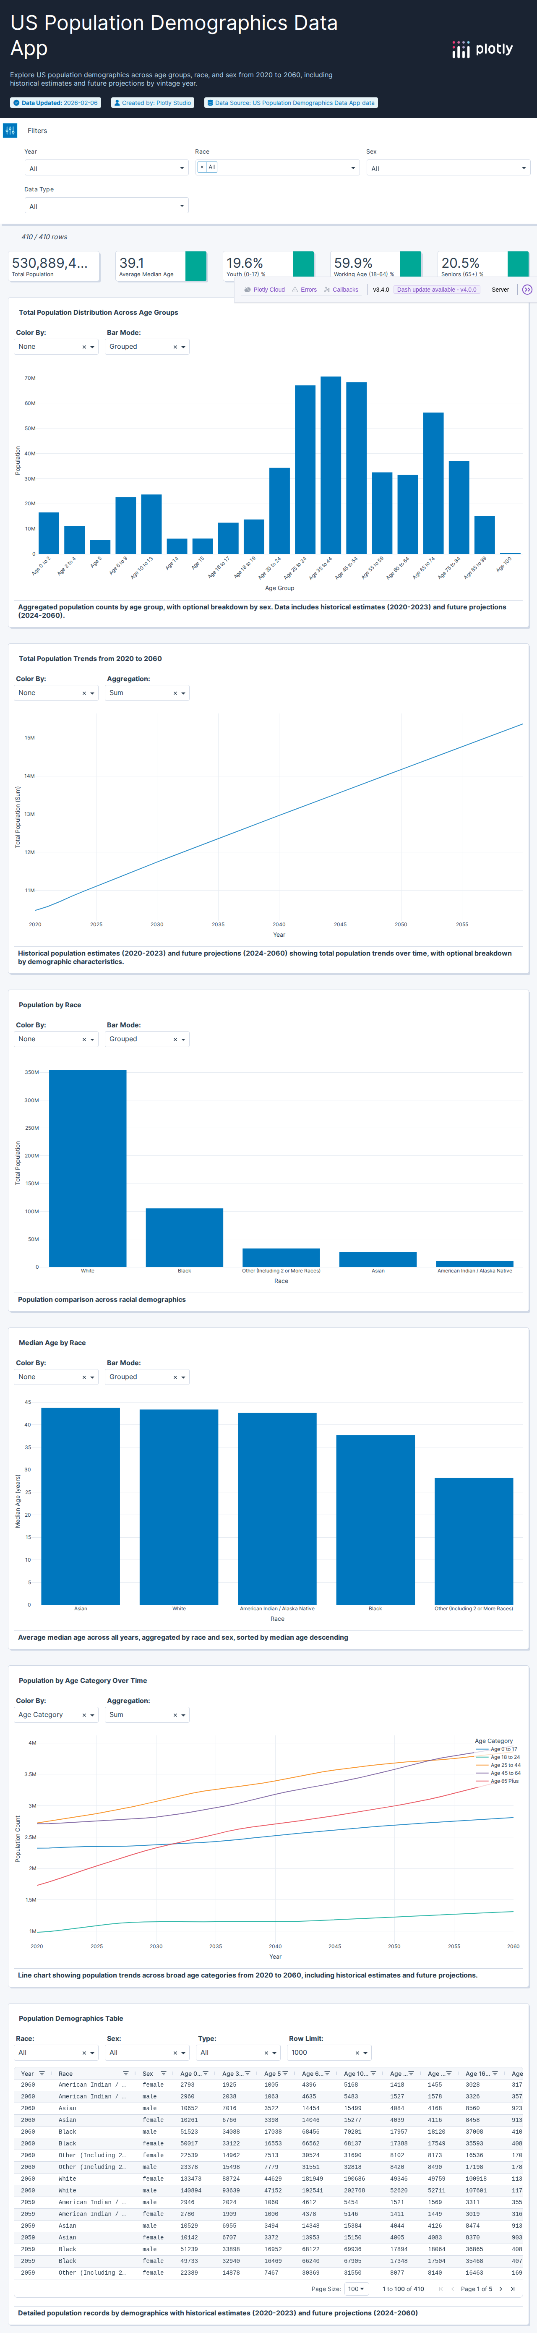537x2333 pixels.
Task: Click the Row Limit field in table
Action: tap(321, 2052)
